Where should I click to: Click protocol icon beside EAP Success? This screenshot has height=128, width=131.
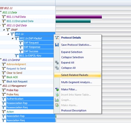pos(21,51)
